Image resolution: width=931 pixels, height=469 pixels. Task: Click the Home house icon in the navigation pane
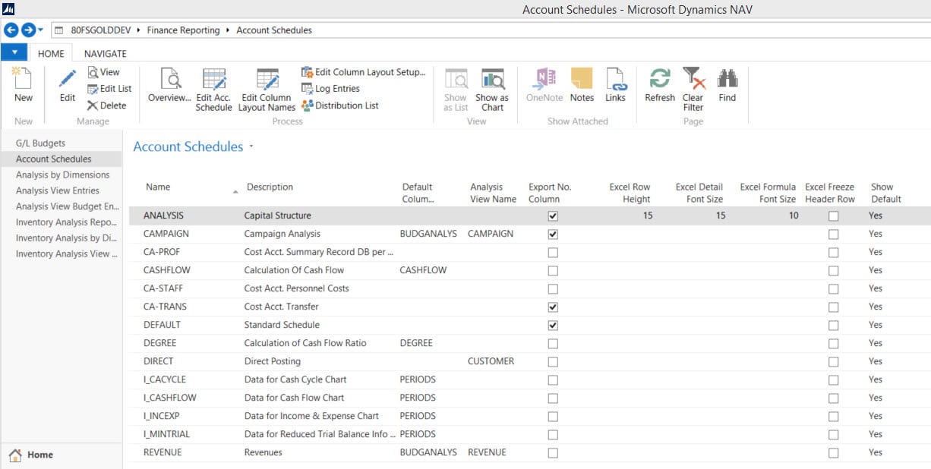click(15, 455)
